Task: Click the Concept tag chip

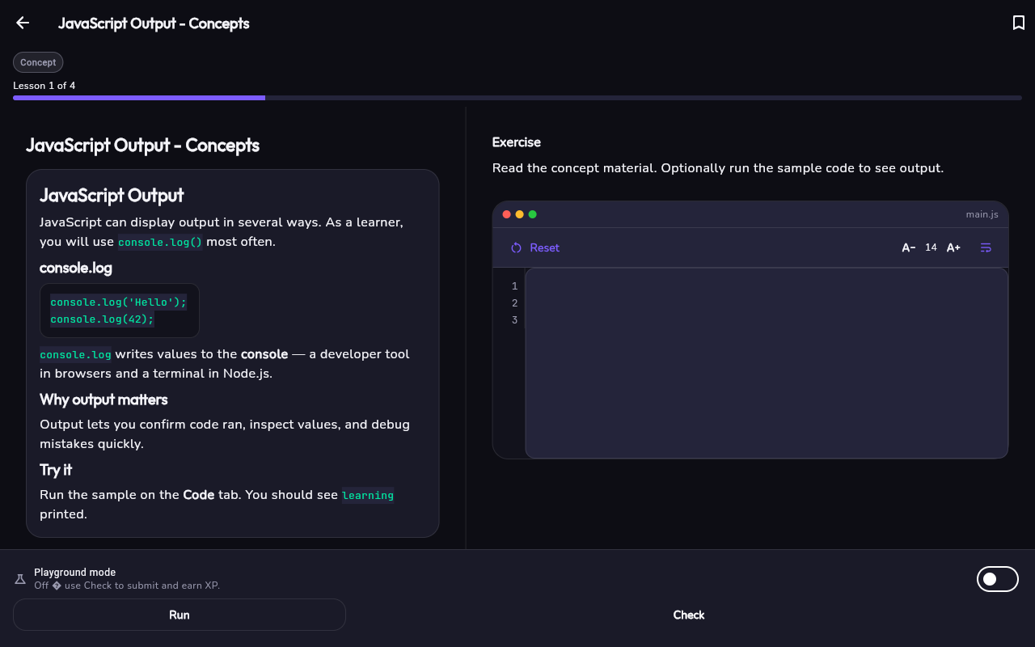Action: (x=38, y=62)
